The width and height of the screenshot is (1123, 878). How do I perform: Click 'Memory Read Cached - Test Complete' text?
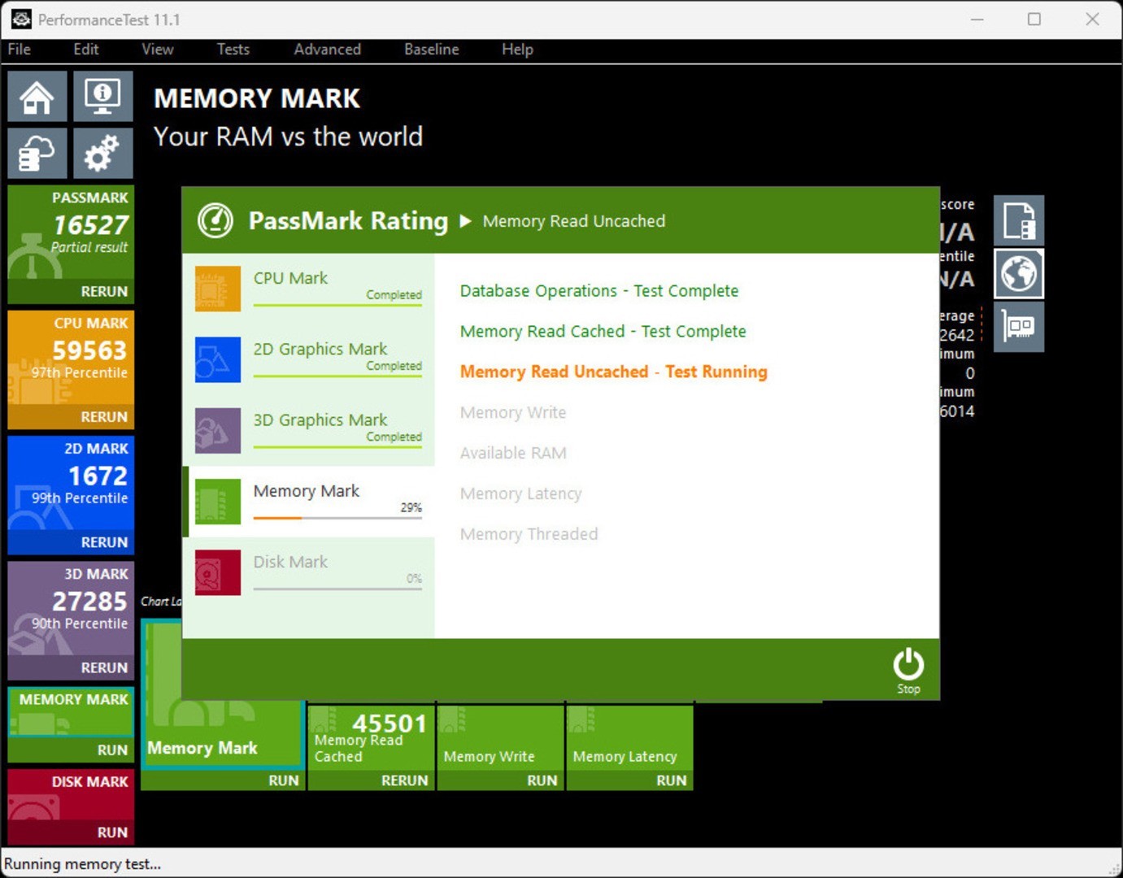pyautogui.click(x=603, y=332)
